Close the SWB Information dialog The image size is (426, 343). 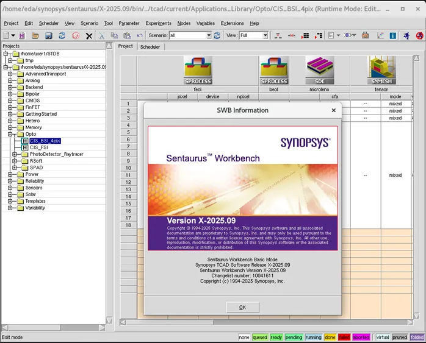point(334,110)
